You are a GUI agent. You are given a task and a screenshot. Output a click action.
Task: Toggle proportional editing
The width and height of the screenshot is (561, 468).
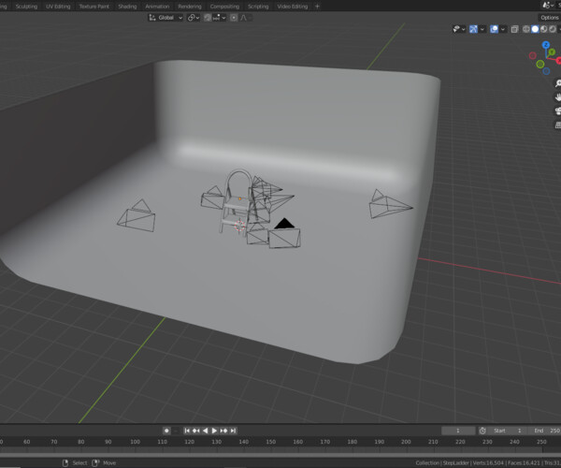[x=234, y=18]
